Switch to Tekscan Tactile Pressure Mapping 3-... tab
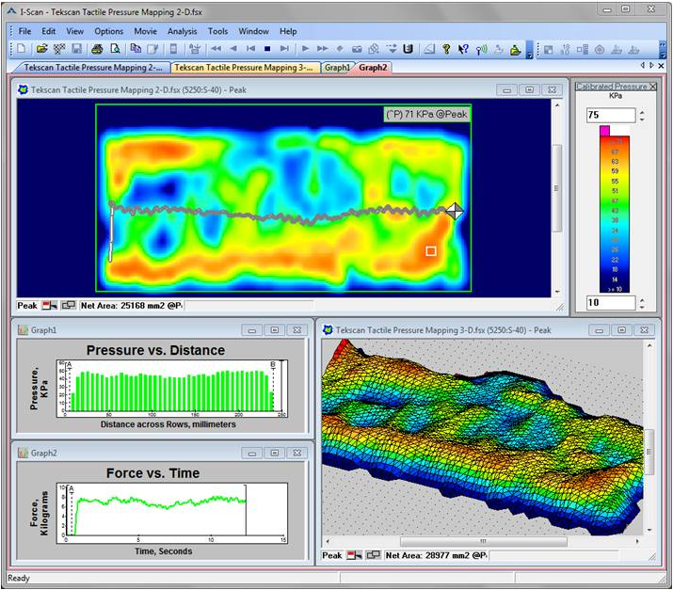The width and height of the screenshot is (673, 590). pos(246,68)
